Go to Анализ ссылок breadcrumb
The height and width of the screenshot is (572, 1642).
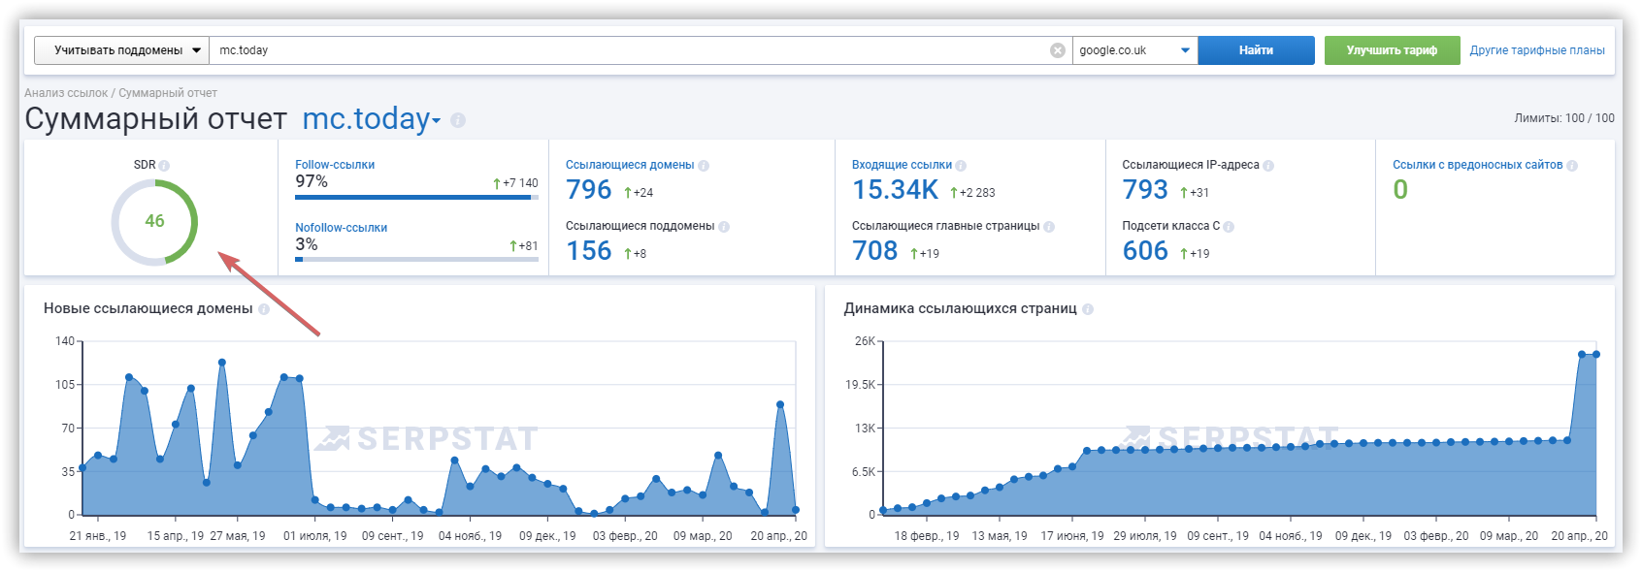coord(66,93)
